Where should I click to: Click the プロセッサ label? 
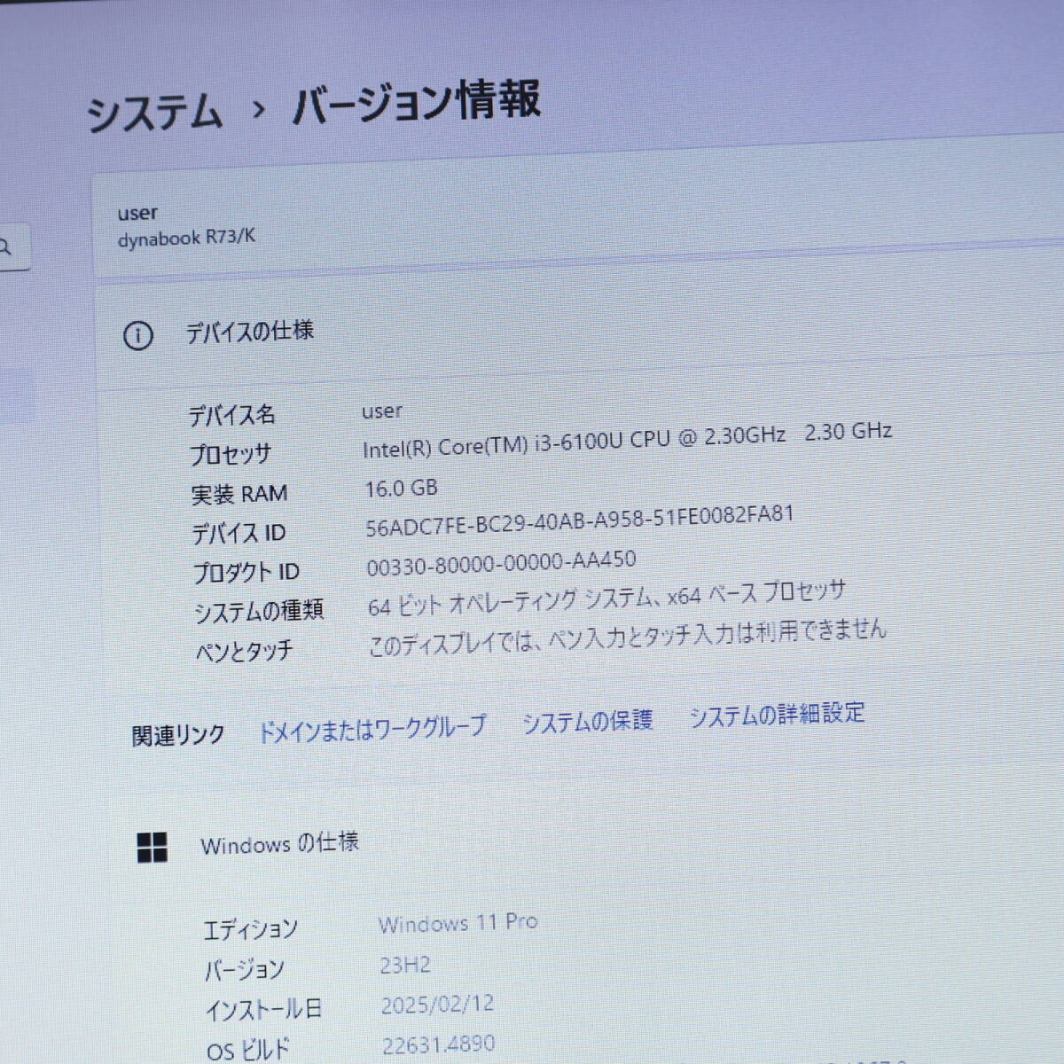tap(231, 454)
